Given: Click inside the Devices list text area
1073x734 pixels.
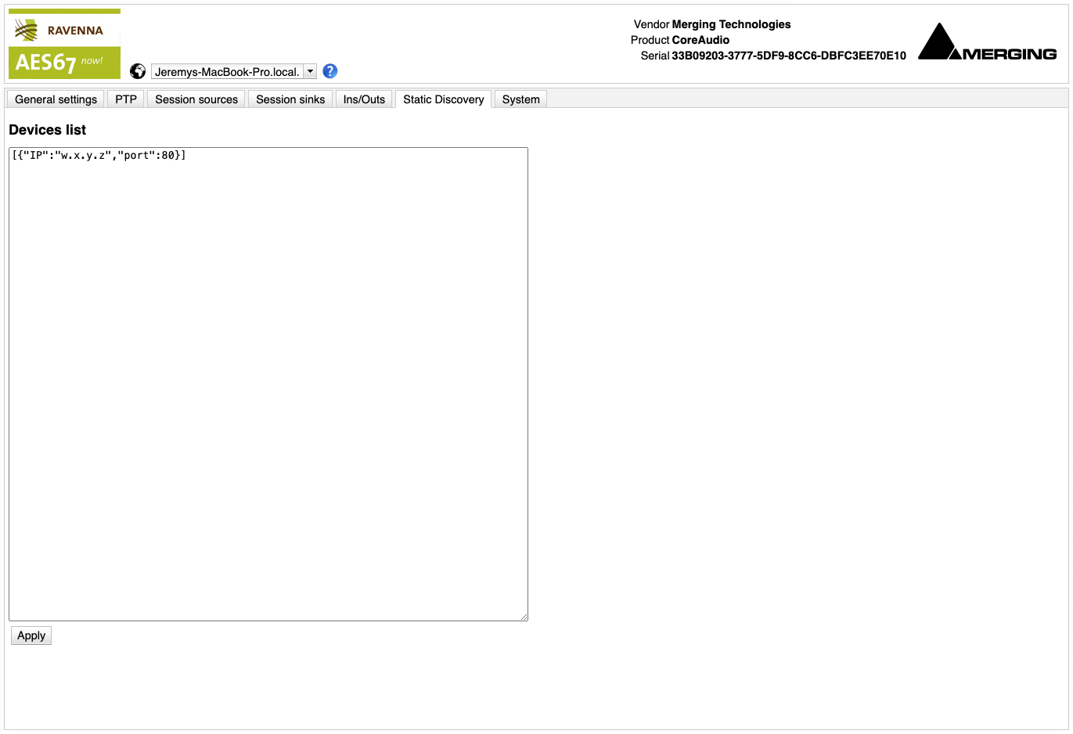Looking at the screenshot, I should (x=268, y=383).
